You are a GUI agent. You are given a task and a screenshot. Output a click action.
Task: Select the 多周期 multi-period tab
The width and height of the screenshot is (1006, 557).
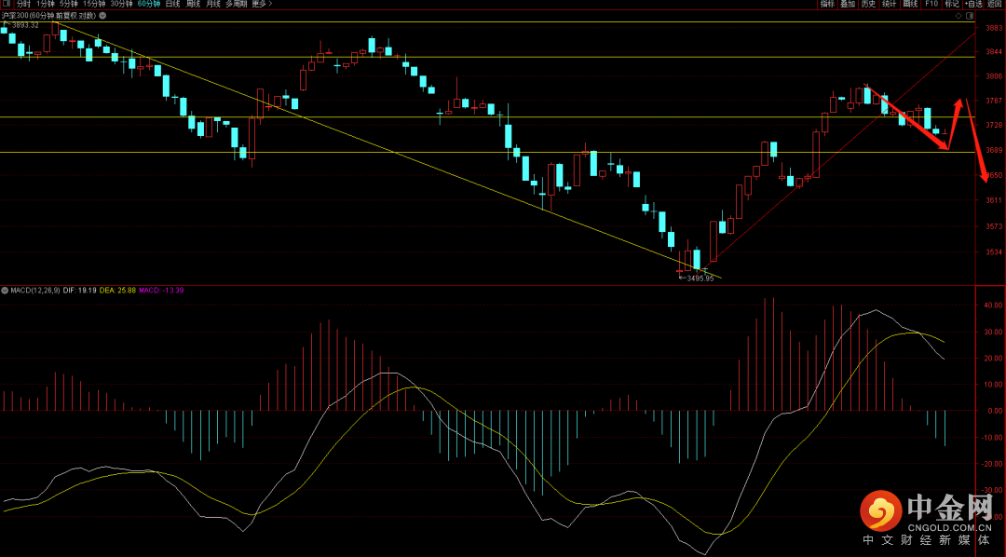tap(236, 4)
